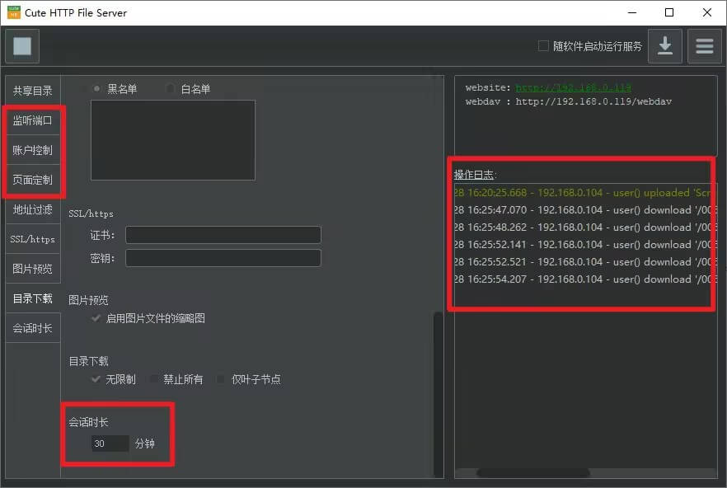Select the 账户控制 tab
The width and height of the screenshot is (727, 488).
[x=32, y=150]
